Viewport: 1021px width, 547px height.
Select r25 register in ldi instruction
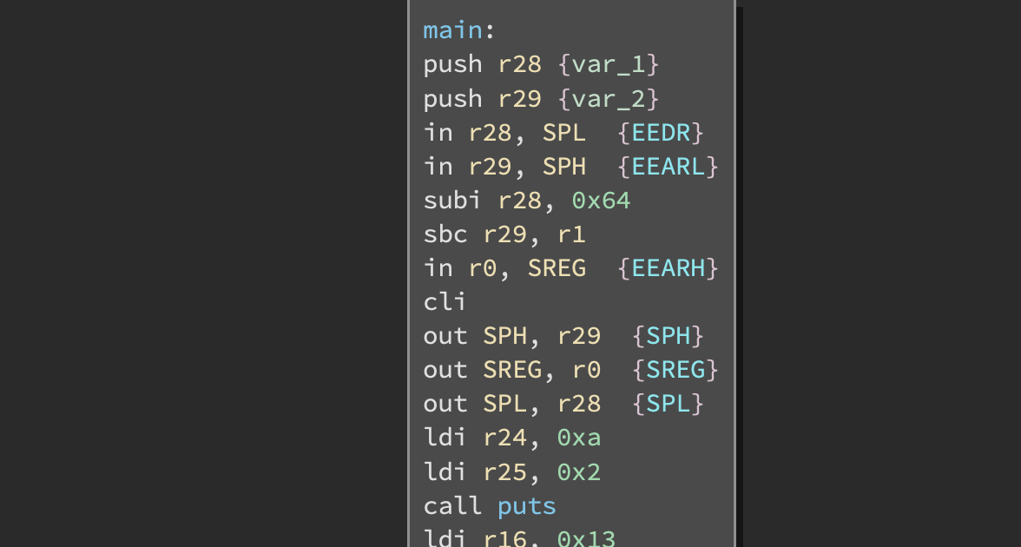point(504,472)
